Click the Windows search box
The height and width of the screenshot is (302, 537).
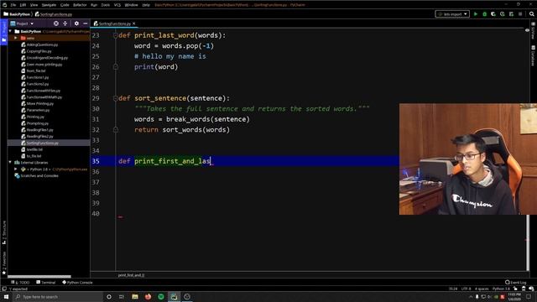tap(58, 296)
